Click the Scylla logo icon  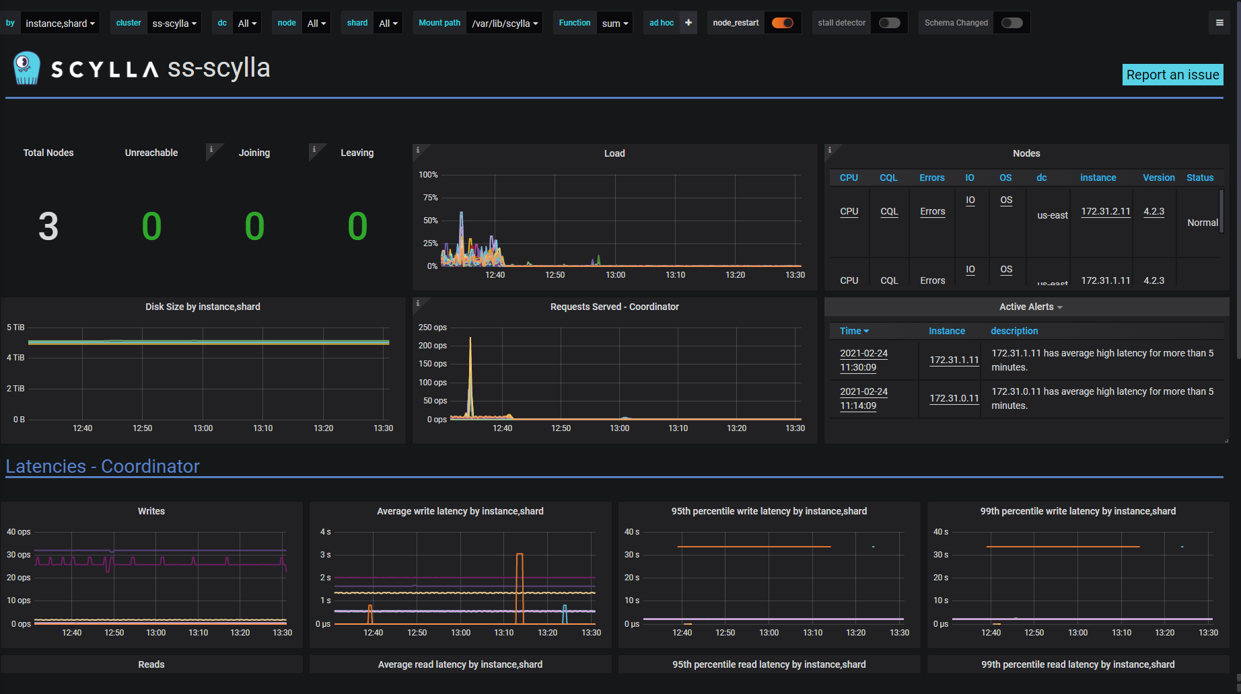[26, 67]
